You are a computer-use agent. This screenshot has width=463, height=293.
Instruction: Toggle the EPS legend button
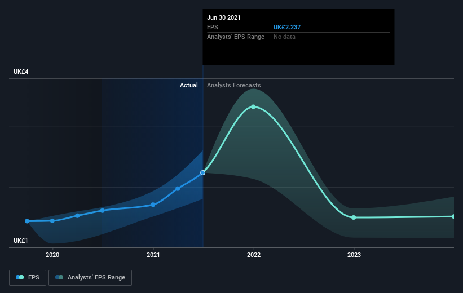click(x=28, y=277)
